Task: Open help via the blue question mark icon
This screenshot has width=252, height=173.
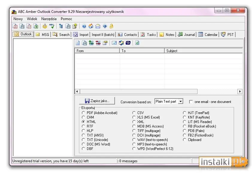Action: pos(84,26)
